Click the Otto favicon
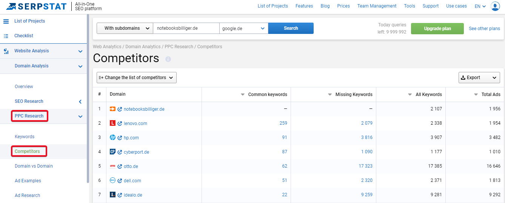The image size is (505, 203). tap(112, 166)
